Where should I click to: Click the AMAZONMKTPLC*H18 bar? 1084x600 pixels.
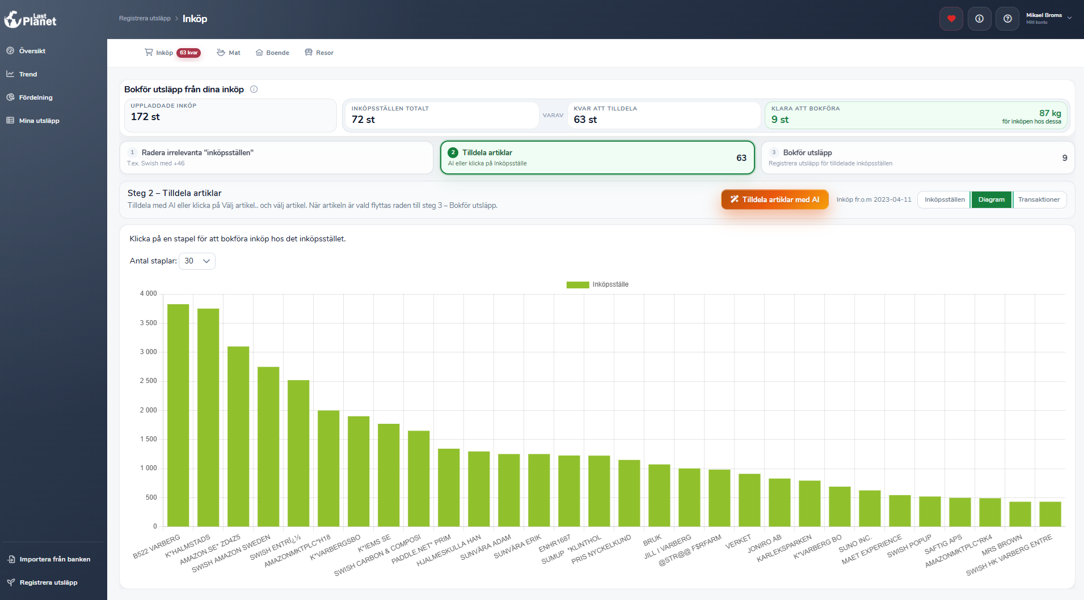point(328,469)
